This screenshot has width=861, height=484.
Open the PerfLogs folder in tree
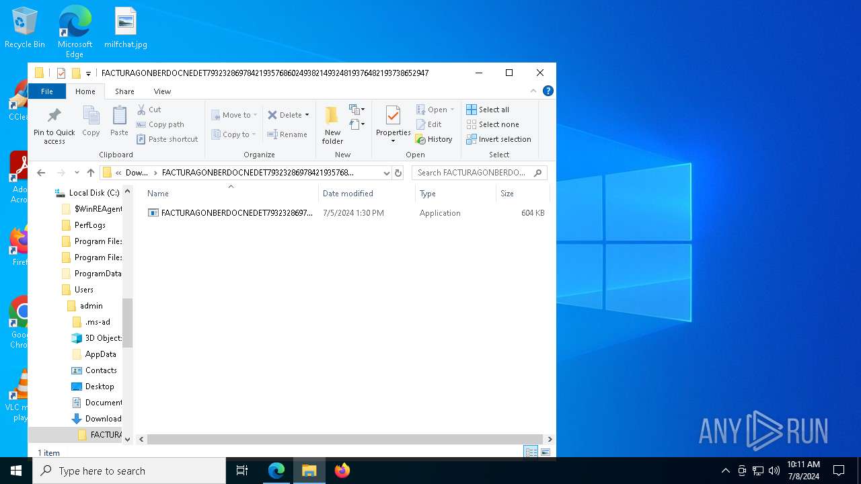(x=83, y=225)
